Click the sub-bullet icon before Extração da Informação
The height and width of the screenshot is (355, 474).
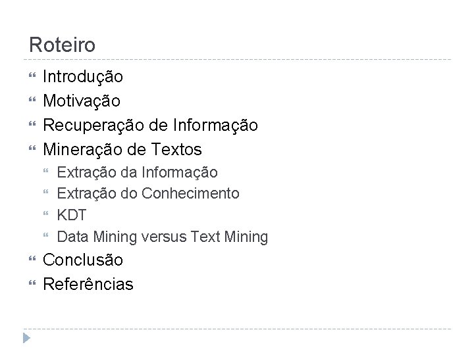(47, 172)
